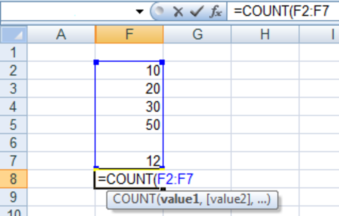Select the column G header
This screenshot has height=216, width=339.
(x=197, y=34)
